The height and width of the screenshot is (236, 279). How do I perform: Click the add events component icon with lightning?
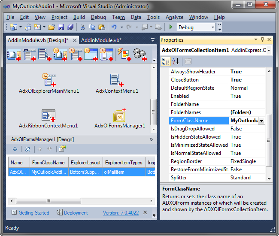click(x=124, y=54)
